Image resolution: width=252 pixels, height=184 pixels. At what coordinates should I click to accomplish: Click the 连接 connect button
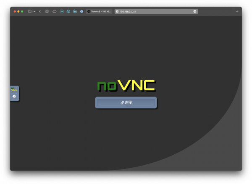[x=126, y=102]
